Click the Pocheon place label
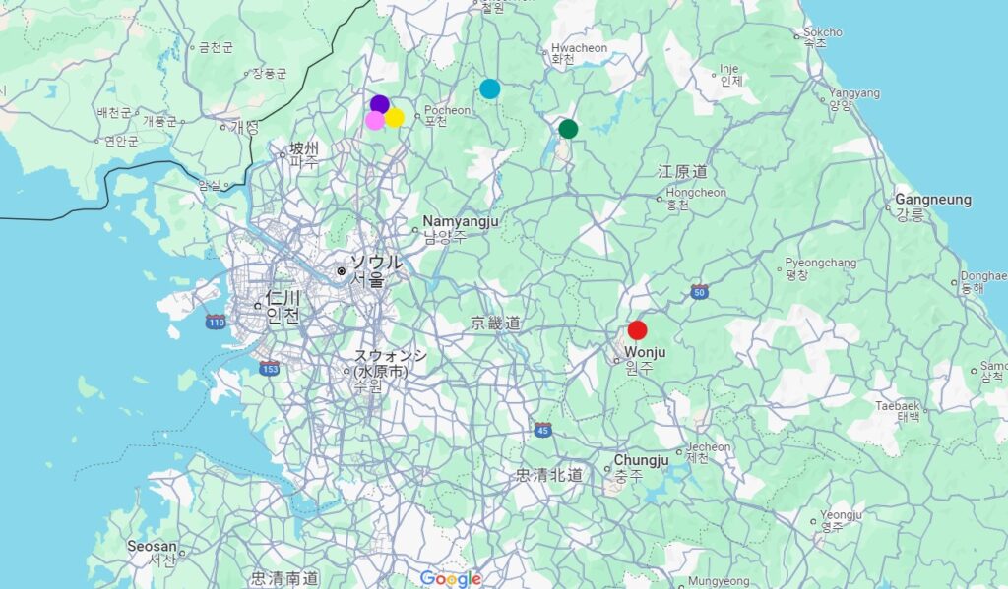 tap(449, 110)
